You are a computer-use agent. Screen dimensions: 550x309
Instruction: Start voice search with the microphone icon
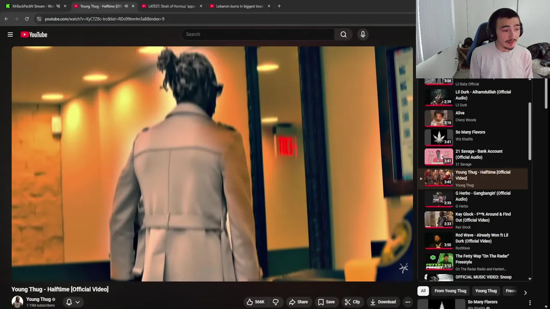tap(363, 34)
